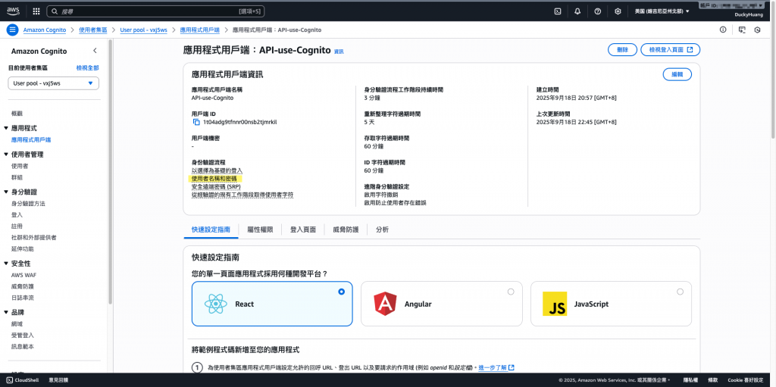The height and width of the screenshot is (387, 776).
Task: Collapse the Amazon Cognito sidebar
Action: pyautogui.click(x=95, y=51)
